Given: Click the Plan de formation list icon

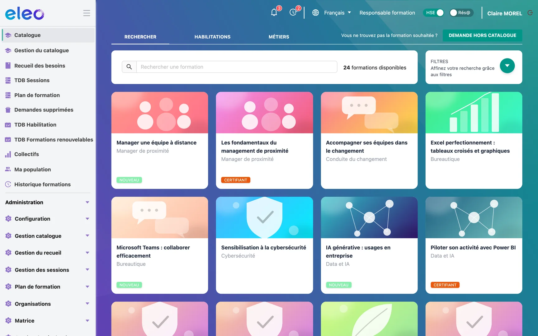Looking at the screenshot, I should coord(8,95).
